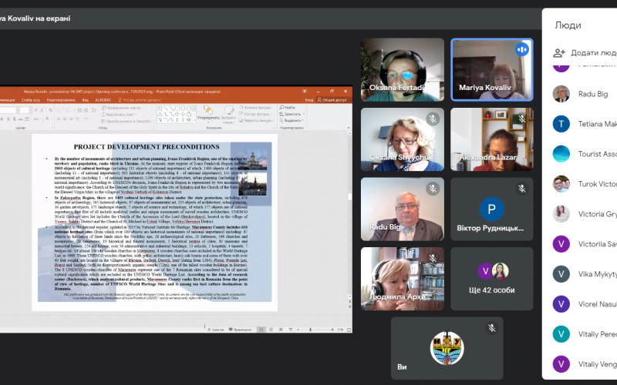Open Выровнять текст align text dropdown

click(x=120, y=115)
